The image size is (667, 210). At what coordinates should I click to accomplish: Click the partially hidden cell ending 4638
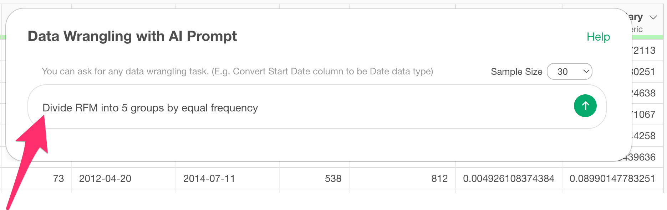click(x=644, y=93)
